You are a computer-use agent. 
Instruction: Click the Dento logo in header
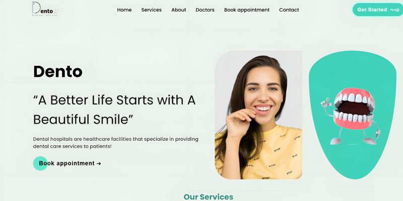(x=45, y=9)
